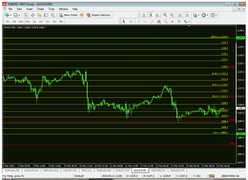Viewport: 248px width, 180px height.
Task: Switch to the NZDUSD,H4 chart tab
Action: tap(158, 170)
